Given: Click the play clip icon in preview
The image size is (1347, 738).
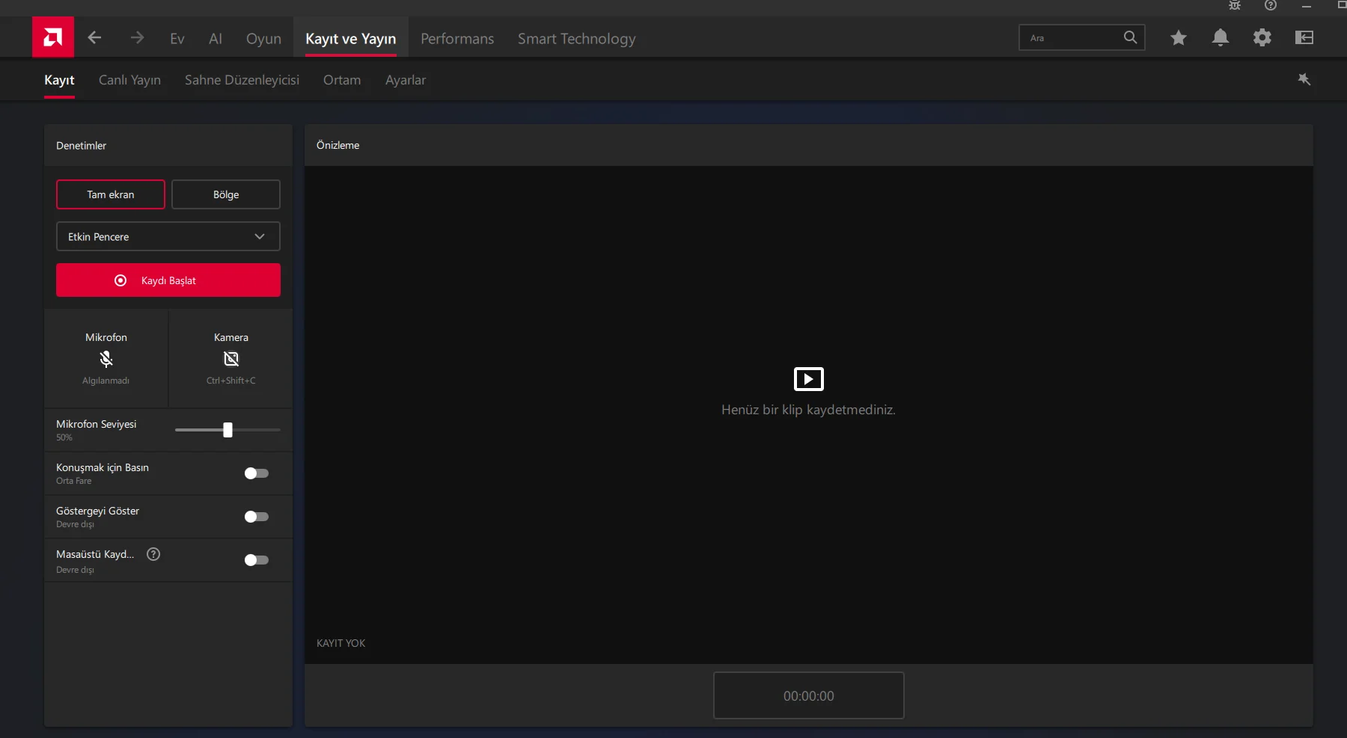Looking at the screenshot, I should 809,379.
